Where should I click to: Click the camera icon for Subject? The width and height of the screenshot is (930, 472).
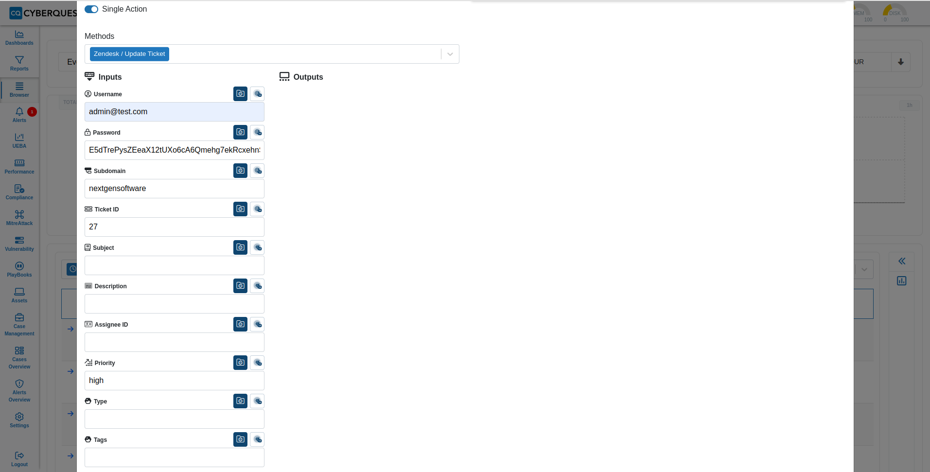pos(240,247)
